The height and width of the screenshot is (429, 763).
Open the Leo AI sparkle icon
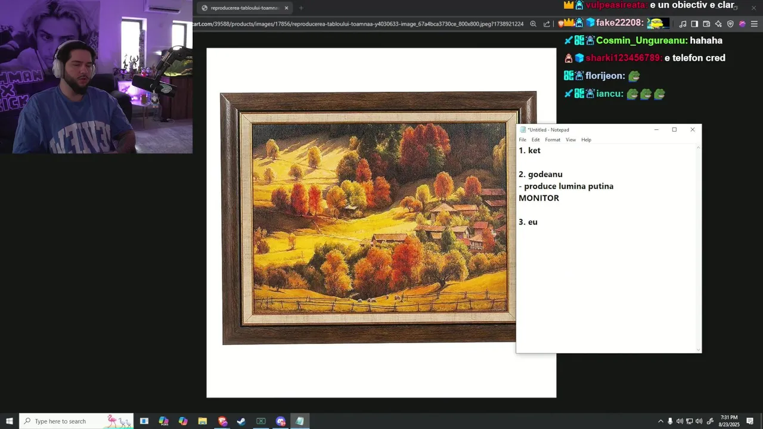[x=718, y=24]
